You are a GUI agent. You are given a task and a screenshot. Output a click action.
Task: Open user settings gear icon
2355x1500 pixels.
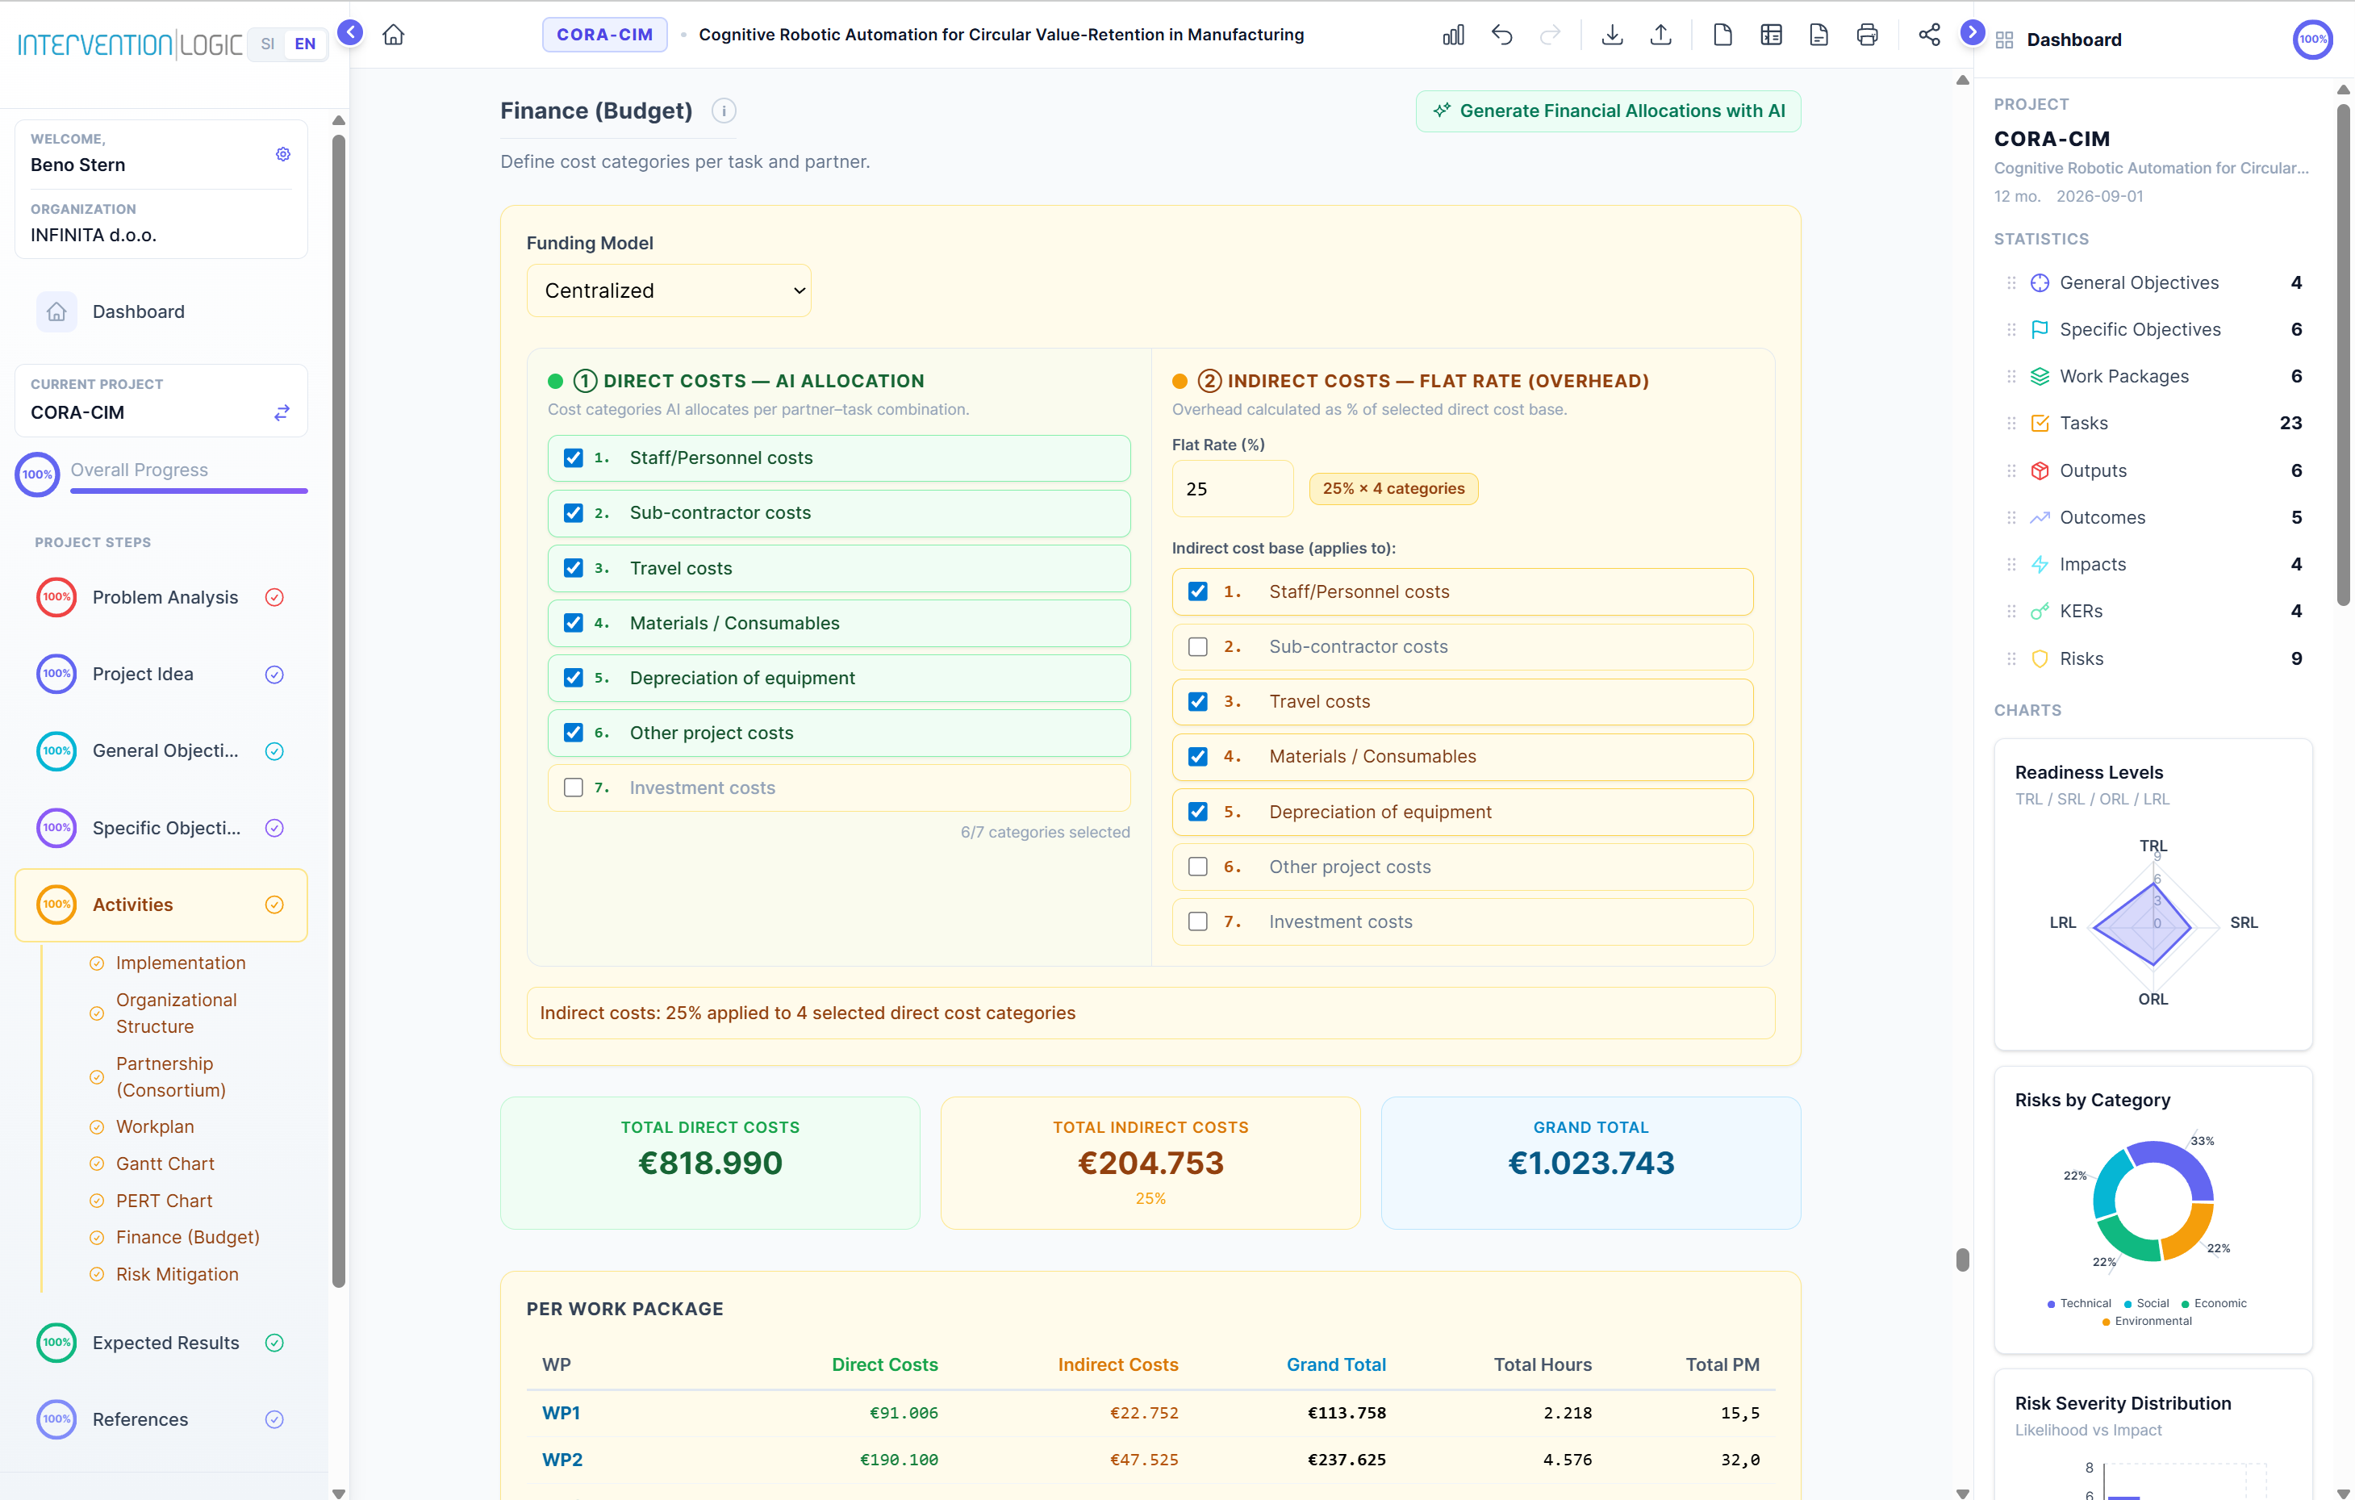click(282, 153)
